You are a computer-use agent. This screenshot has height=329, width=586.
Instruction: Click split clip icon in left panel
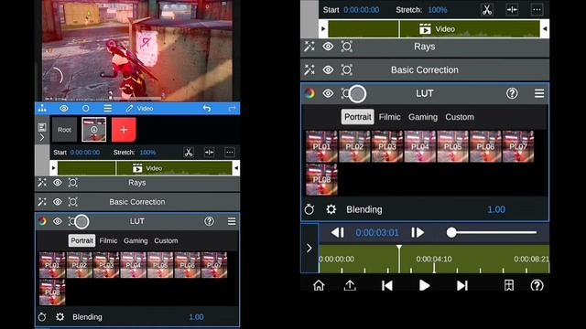209,153
